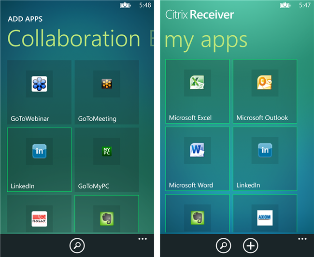This screenshot has width=314, height=257.
Task: Tap the Citrix Receiver title
Action: coord(200,14)
